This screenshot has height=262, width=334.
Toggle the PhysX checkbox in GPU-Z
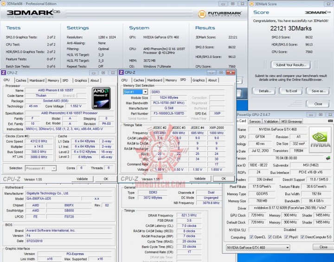286,237
